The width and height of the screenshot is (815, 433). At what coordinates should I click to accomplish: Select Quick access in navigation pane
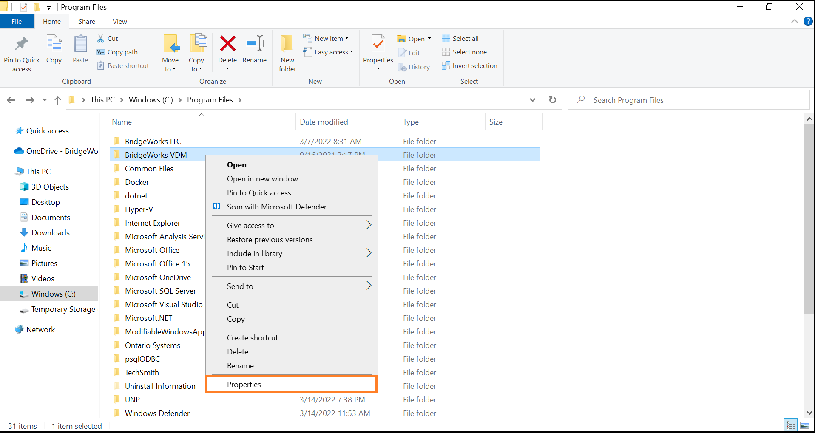click(x=47, y=131)
